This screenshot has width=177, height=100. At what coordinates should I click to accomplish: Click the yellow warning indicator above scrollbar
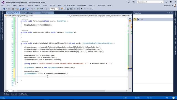(x=130, y=21)
